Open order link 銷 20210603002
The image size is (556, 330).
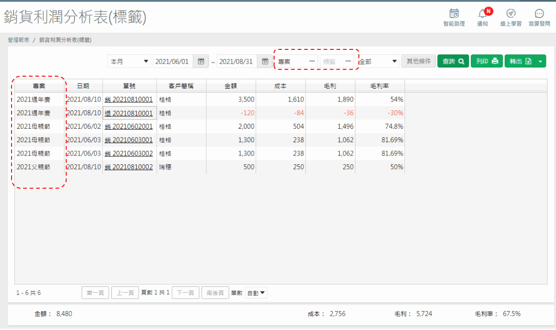click(128, 153)
